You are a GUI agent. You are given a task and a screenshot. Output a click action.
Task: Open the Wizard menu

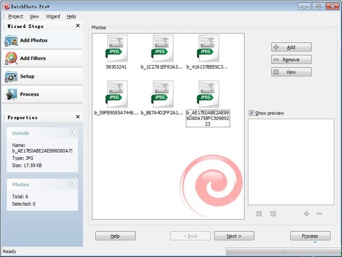[53, 17]
